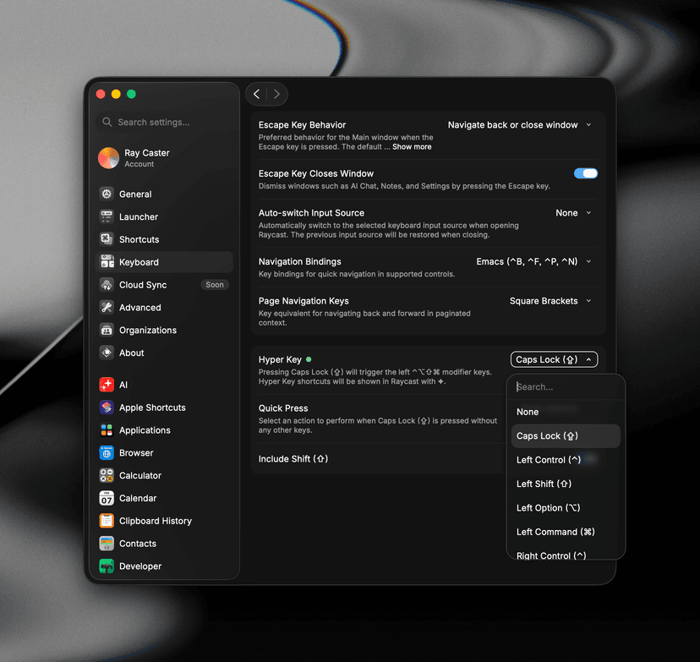This screenshot has height=662, width=700.
Task: Click the Apple Shortcuts icon
Action: 107,408
